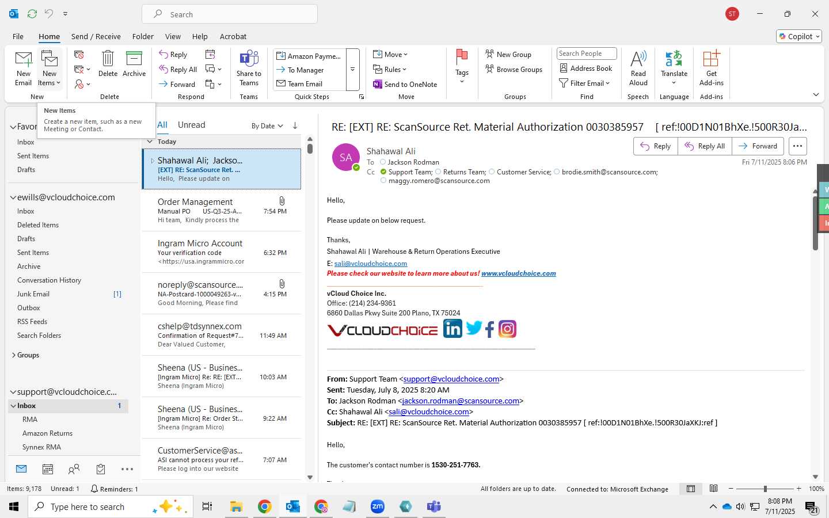Open the File menu
Viewport: 829px width, 518px height.
[x=18, y=36]
